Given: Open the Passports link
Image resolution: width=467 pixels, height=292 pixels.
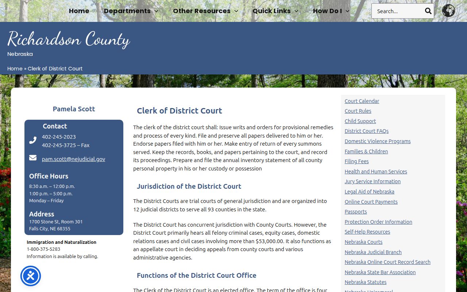Looking at the screenshot, I should coord(356,212).
